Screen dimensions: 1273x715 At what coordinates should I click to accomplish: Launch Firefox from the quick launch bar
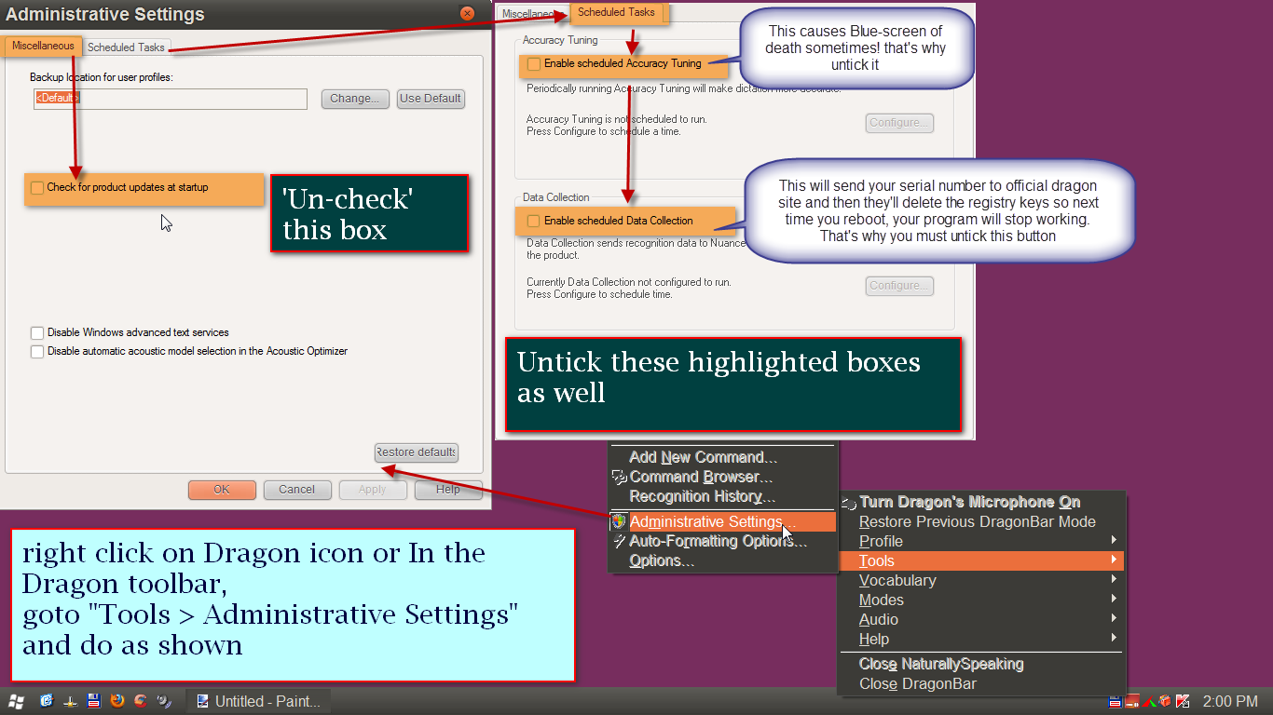117,701
